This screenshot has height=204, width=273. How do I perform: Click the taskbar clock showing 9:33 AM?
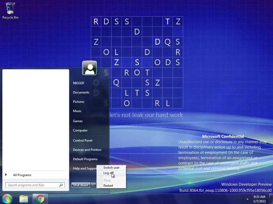pyautogui.click(x=259, y=199)
